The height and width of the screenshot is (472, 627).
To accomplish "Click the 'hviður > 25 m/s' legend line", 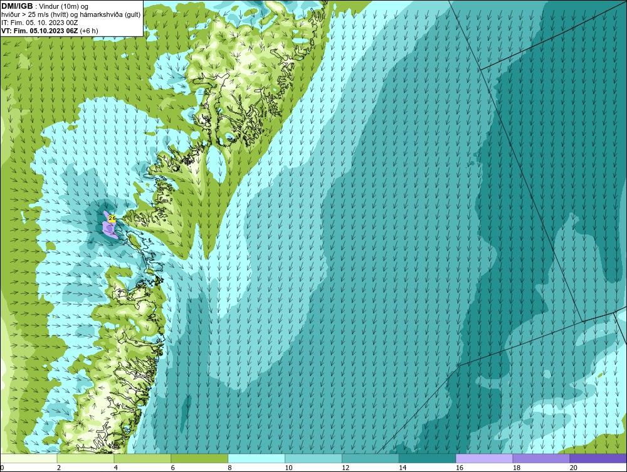I will click(x=71, y=15).
